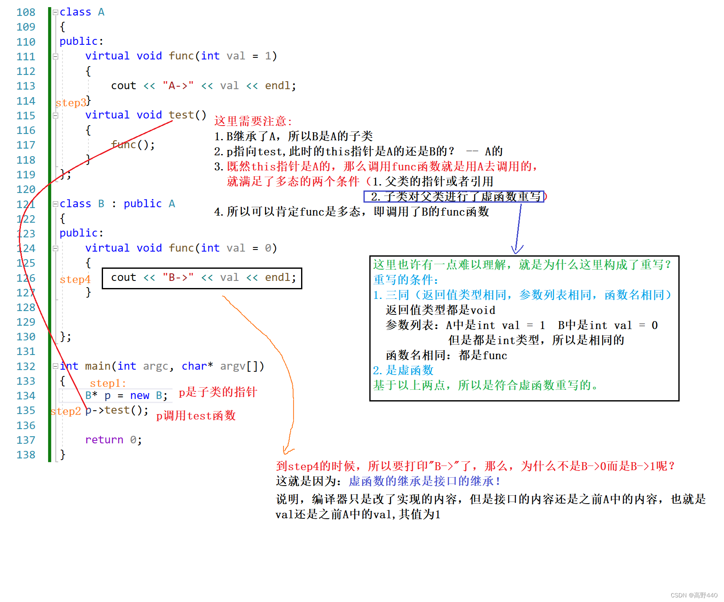This screenshot has height=602, width=724.
Task: Click the 'public:' keyword on line 110
Action: click(81, 41)
